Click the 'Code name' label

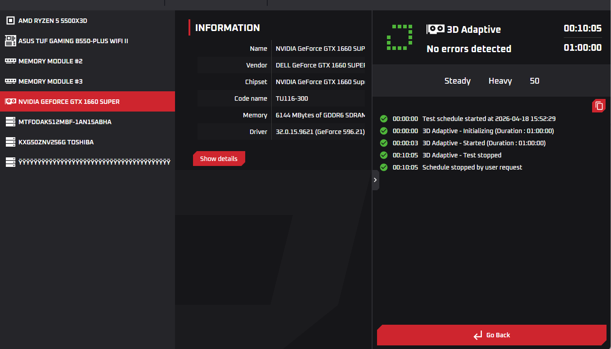251,98
